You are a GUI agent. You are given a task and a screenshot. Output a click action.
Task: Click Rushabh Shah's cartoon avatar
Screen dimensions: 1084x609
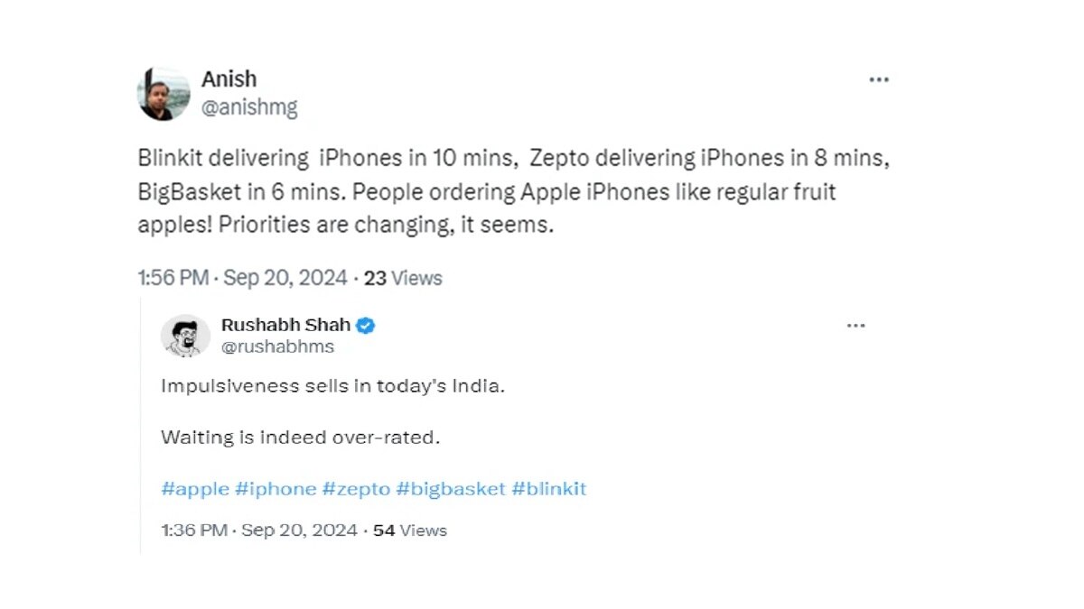click(185, 336)
